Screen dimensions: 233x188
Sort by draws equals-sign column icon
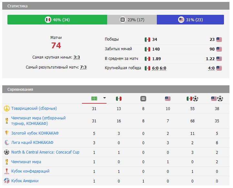point(143,99)
